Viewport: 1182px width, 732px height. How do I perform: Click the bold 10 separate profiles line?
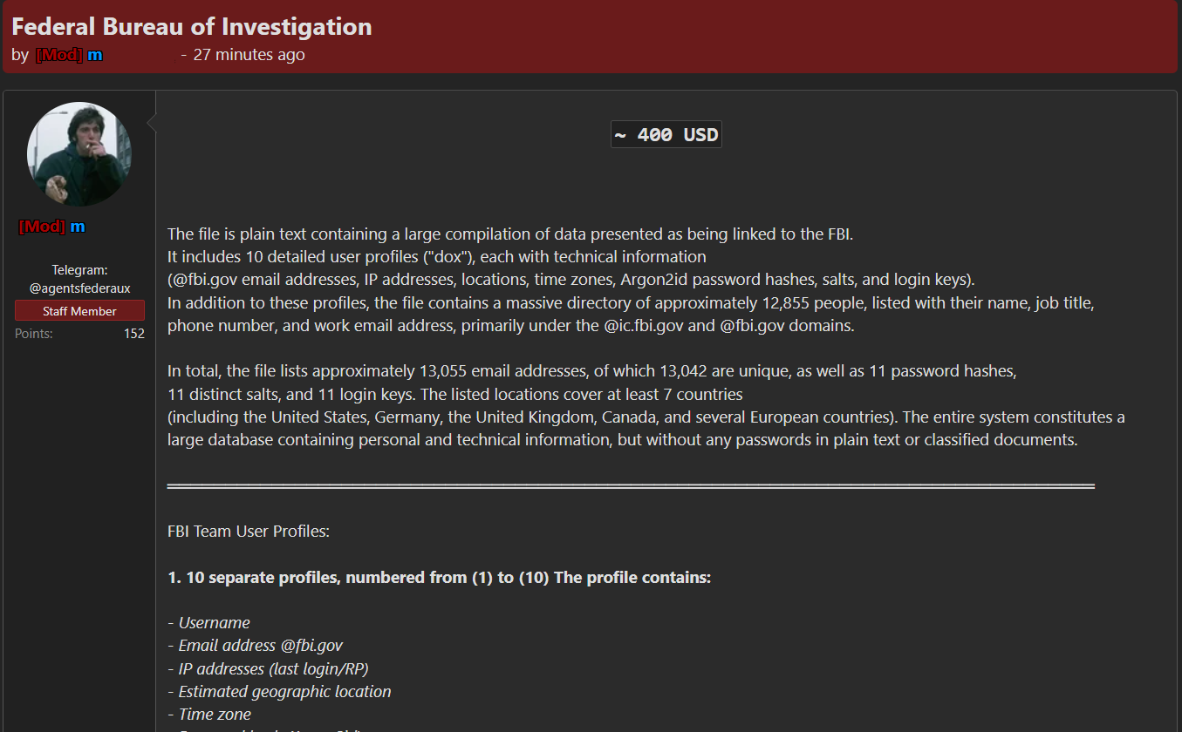pyautogui.click(x=439, y=578)
